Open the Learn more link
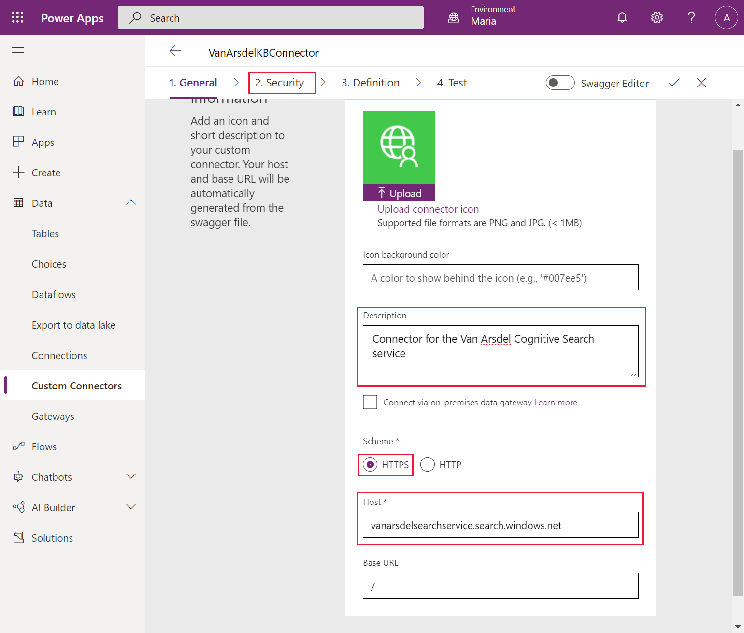744x633 pixels. click(556, 403)
